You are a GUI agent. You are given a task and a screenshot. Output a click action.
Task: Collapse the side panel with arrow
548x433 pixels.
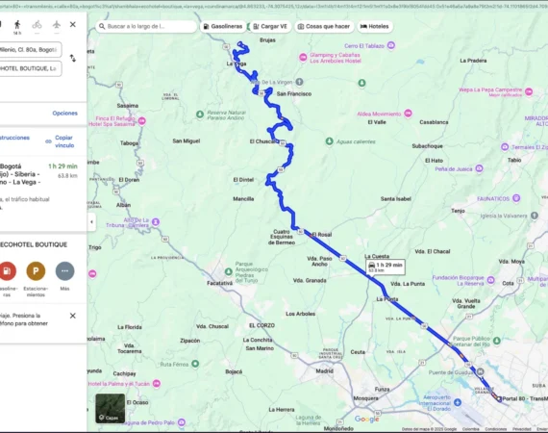coord(91,221)
